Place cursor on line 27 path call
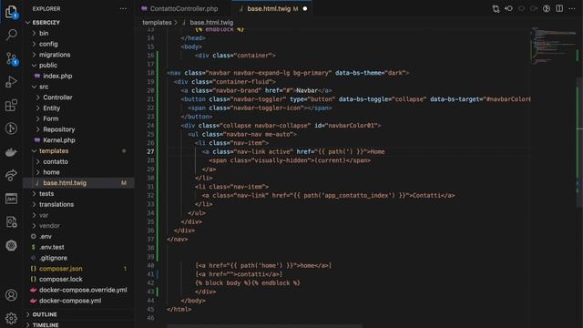The image size is (583, 328). coord(342,152)
